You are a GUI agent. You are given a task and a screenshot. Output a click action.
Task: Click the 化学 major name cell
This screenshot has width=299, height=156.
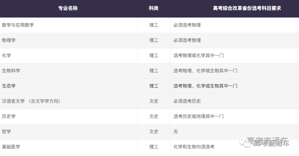tap(6, 56)
